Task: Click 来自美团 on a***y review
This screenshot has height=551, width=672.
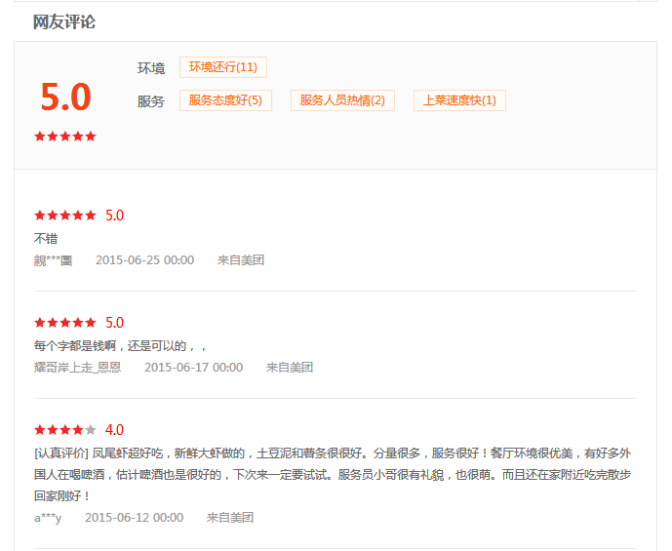Action: (x=230, y=518)
